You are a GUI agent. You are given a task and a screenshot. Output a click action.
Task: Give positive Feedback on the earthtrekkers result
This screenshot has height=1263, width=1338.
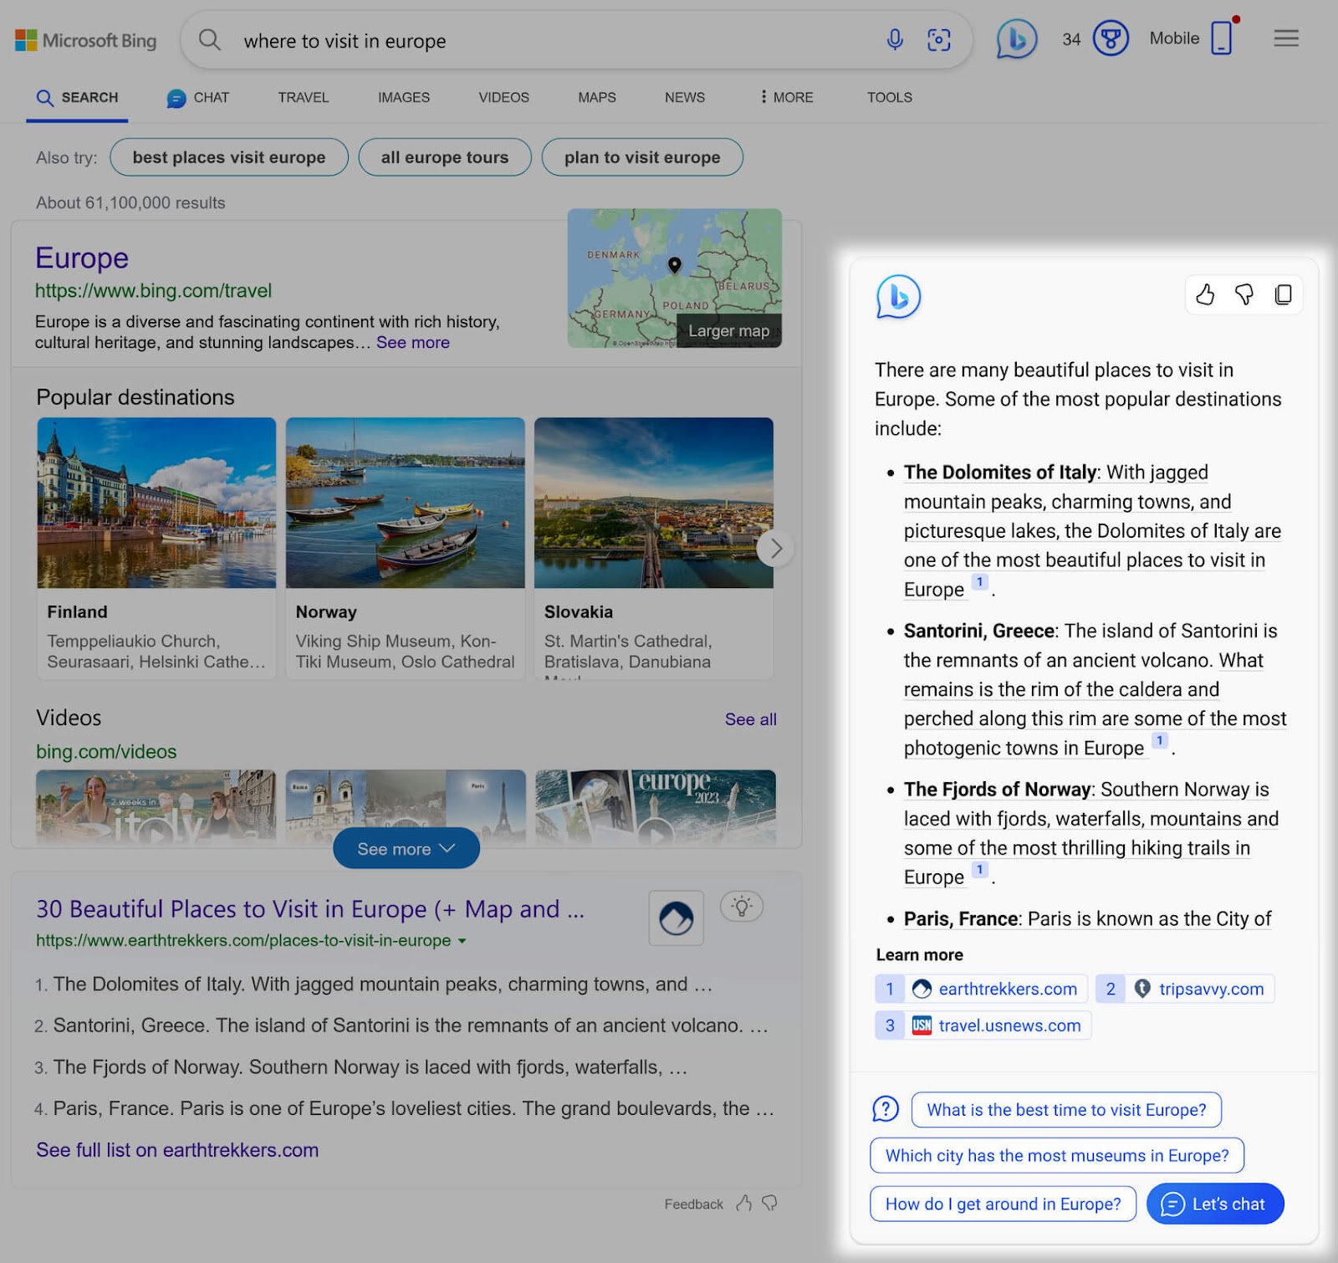pyautogui.click(x=743, y=1203)
